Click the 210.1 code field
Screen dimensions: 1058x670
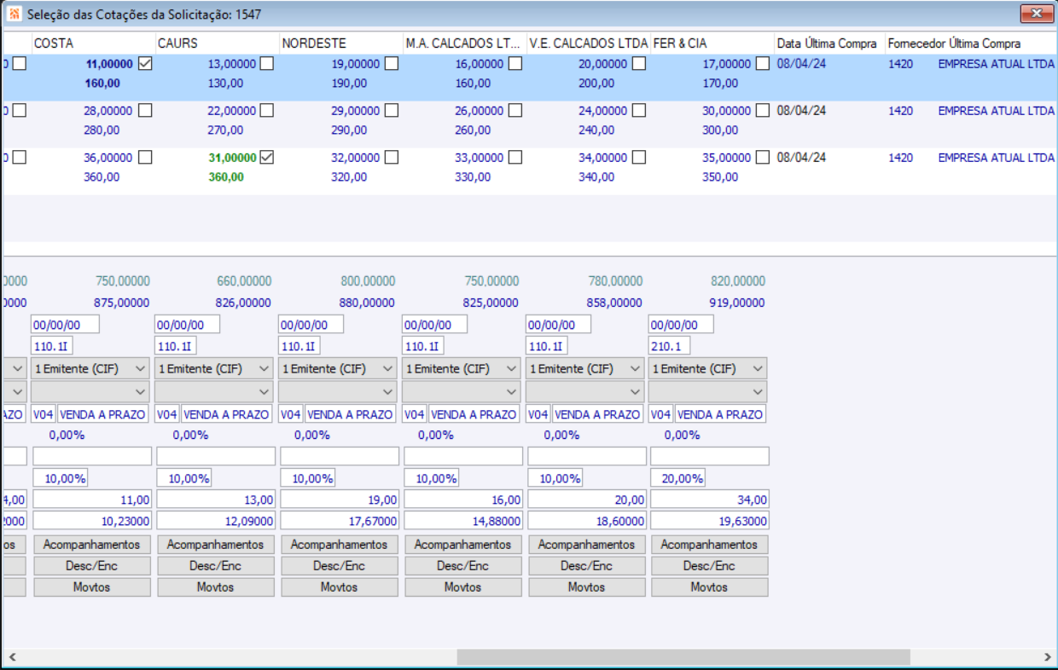click(669, 346)
